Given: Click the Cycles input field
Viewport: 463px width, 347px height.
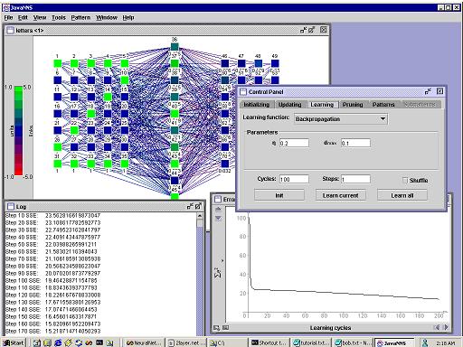Looking at the screenshot, I should pos(294,179).
